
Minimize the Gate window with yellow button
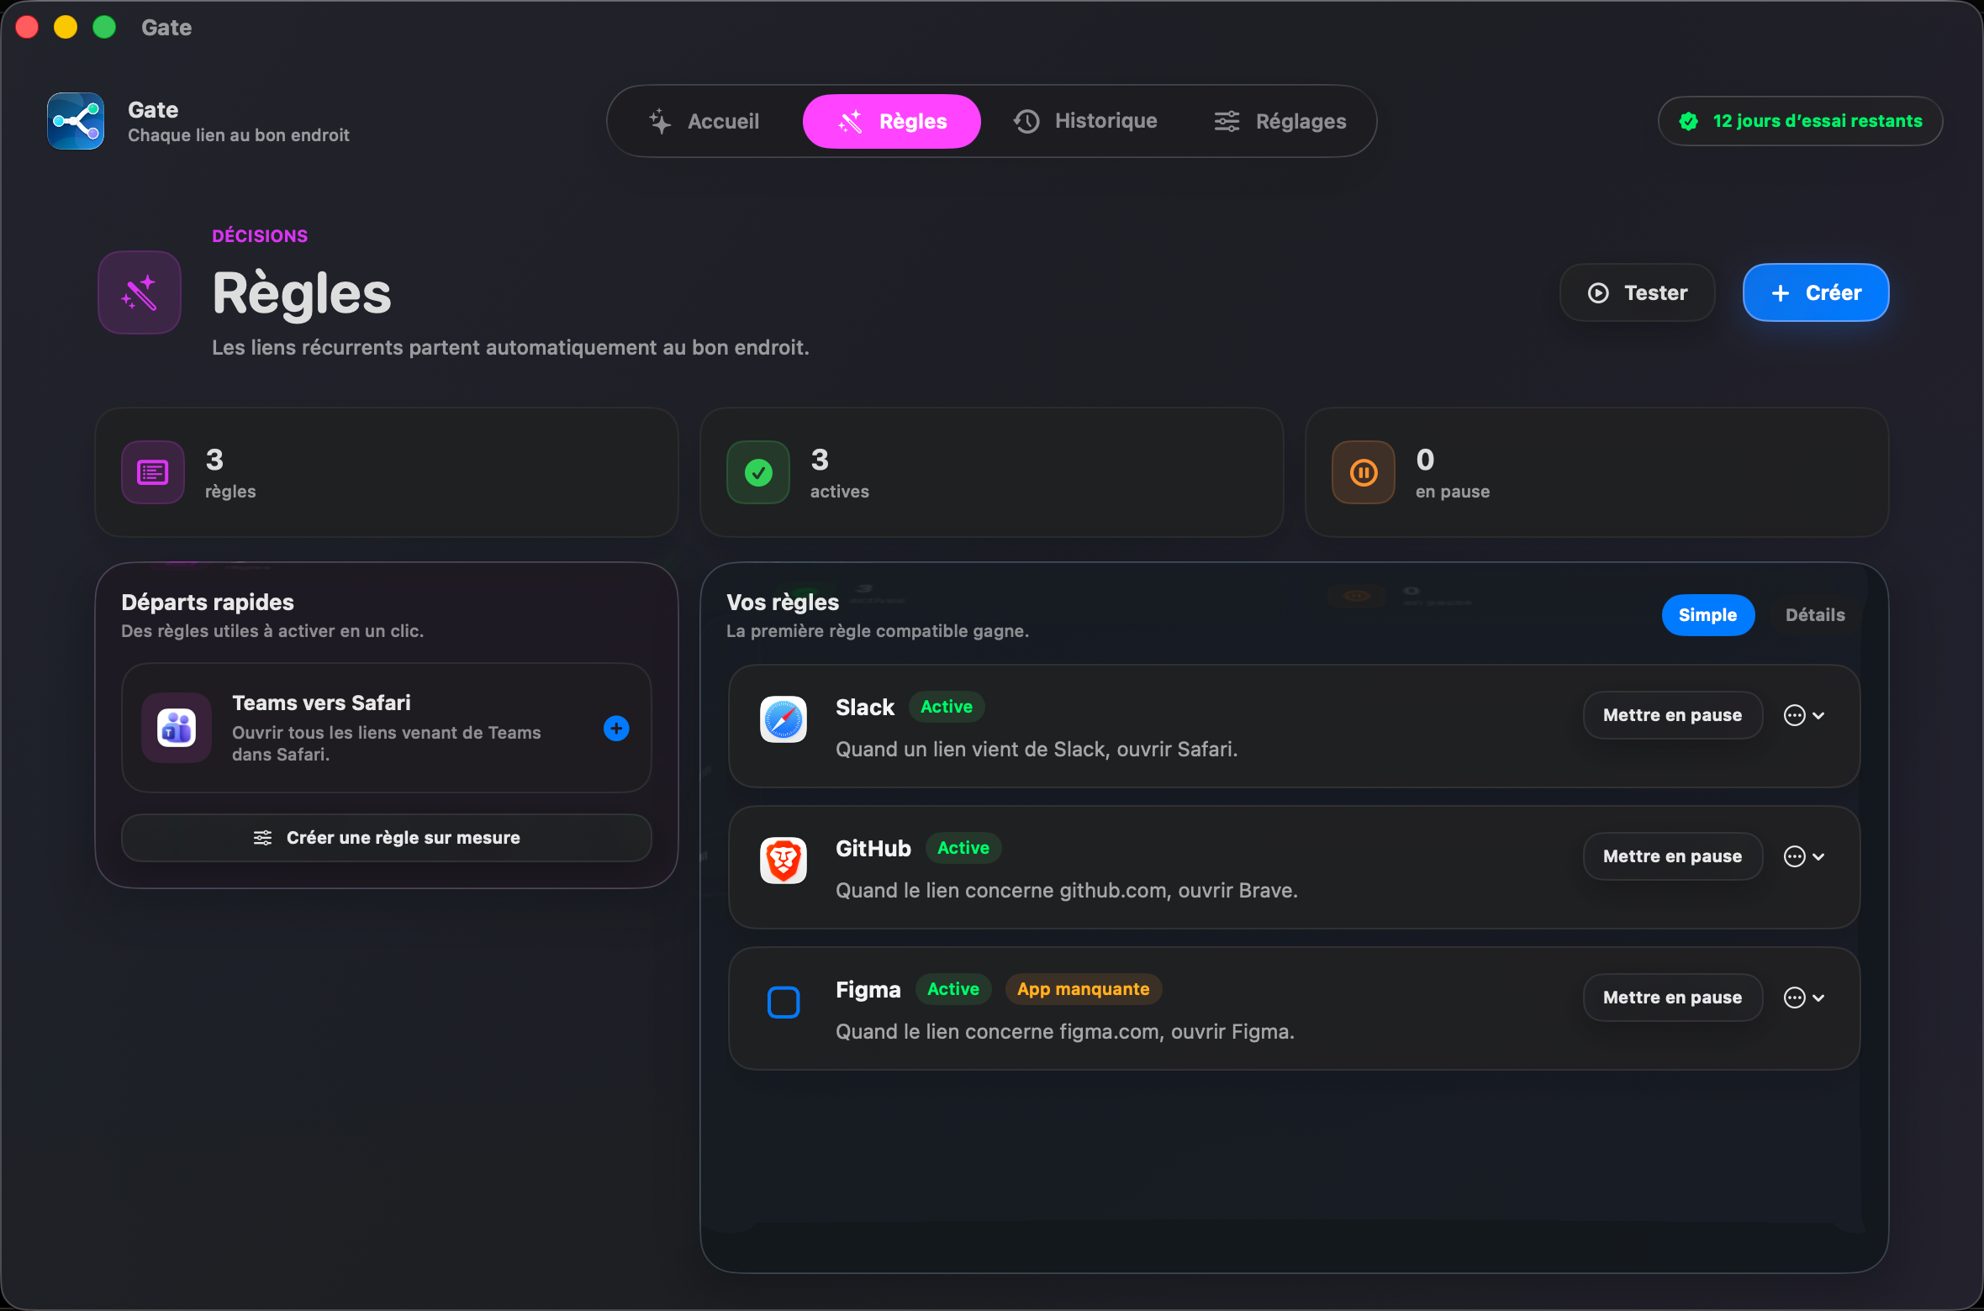pyautogui.click(x=66, y=28)
